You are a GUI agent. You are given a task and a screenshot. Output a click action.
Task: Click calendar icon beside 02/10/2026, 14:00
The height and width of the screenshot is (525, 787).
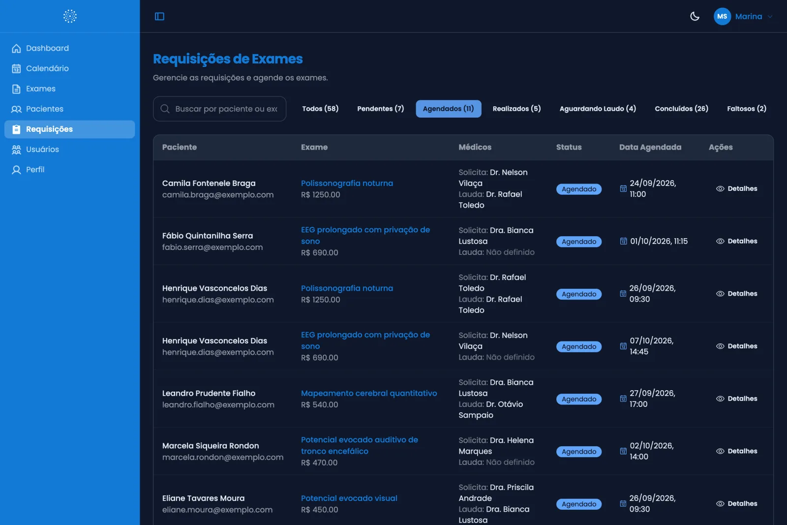[x=623, y=451]
